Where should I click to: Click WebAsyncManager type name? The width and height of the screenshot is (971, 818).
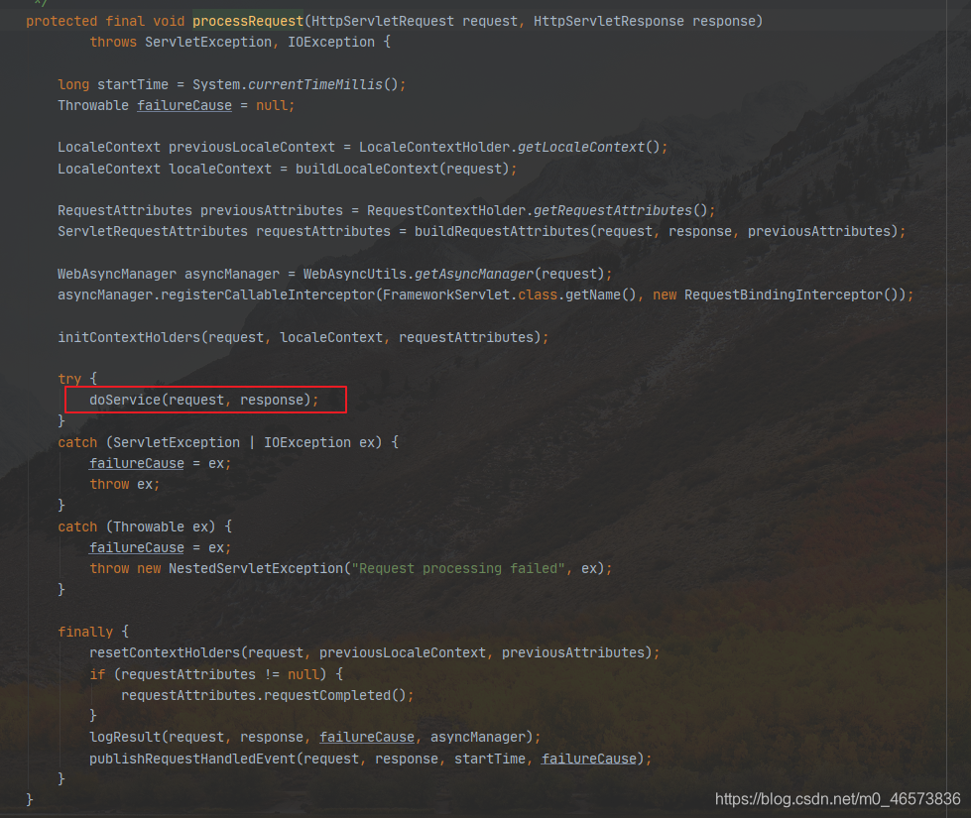coord(117,274)
